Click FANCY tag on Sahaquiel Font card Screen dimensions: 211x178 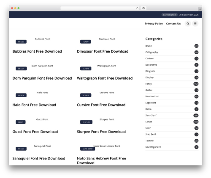(21, 149)
